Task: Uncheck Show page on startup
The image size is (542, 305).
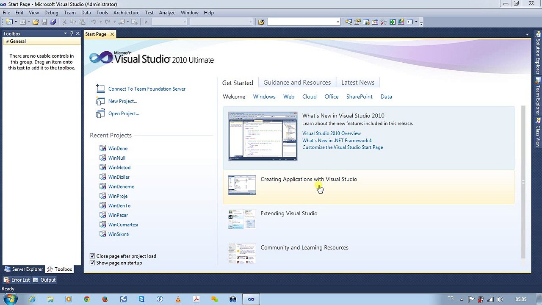Action: tap(92, 263)
